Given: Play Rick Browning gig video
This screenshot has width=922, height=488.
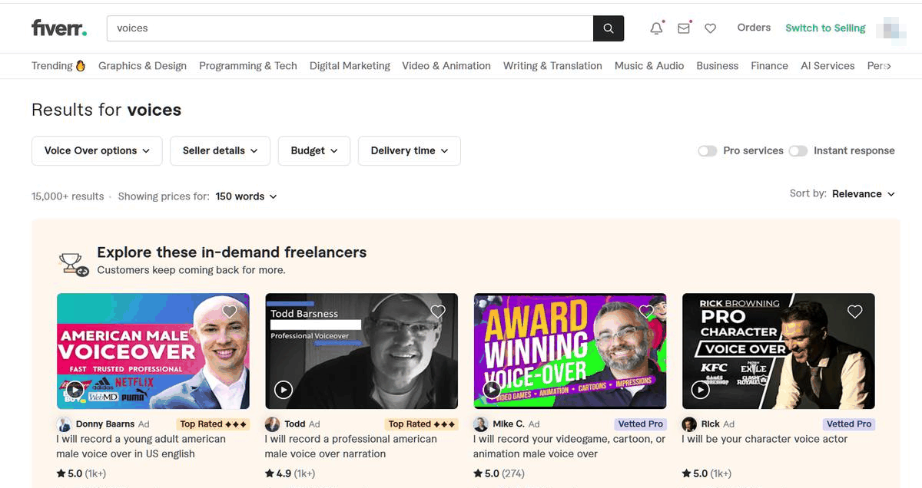Looking at the screenshot, I should (x=700, y=390).
